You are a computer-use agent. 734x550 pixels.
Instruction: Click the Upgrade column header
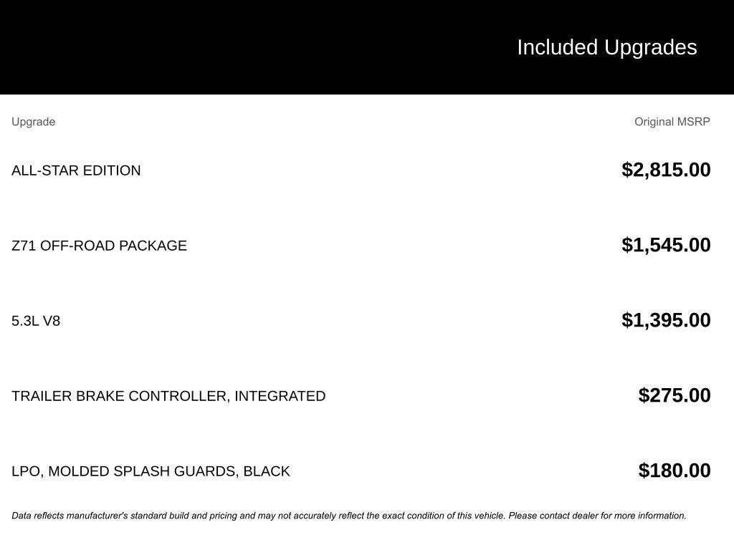tap(33, 122)
